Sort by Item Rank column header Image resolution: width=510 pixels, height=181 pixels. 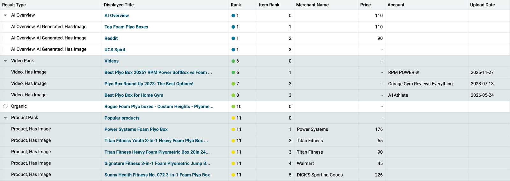pyautogui.click(x=269, y=5)
